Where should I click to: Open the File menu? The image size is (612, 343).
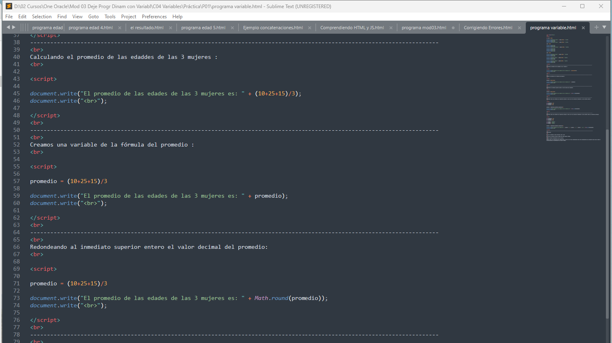(x=9, y=17)
